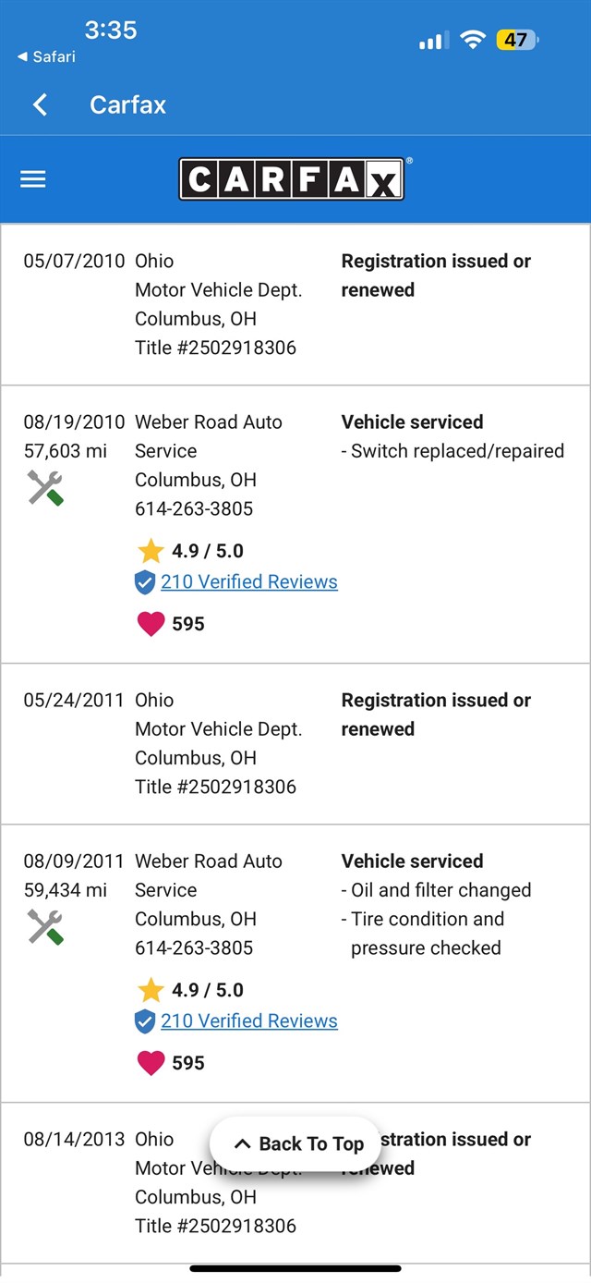Tap the 05/24/2011 registration record

(x=295, y=743)
